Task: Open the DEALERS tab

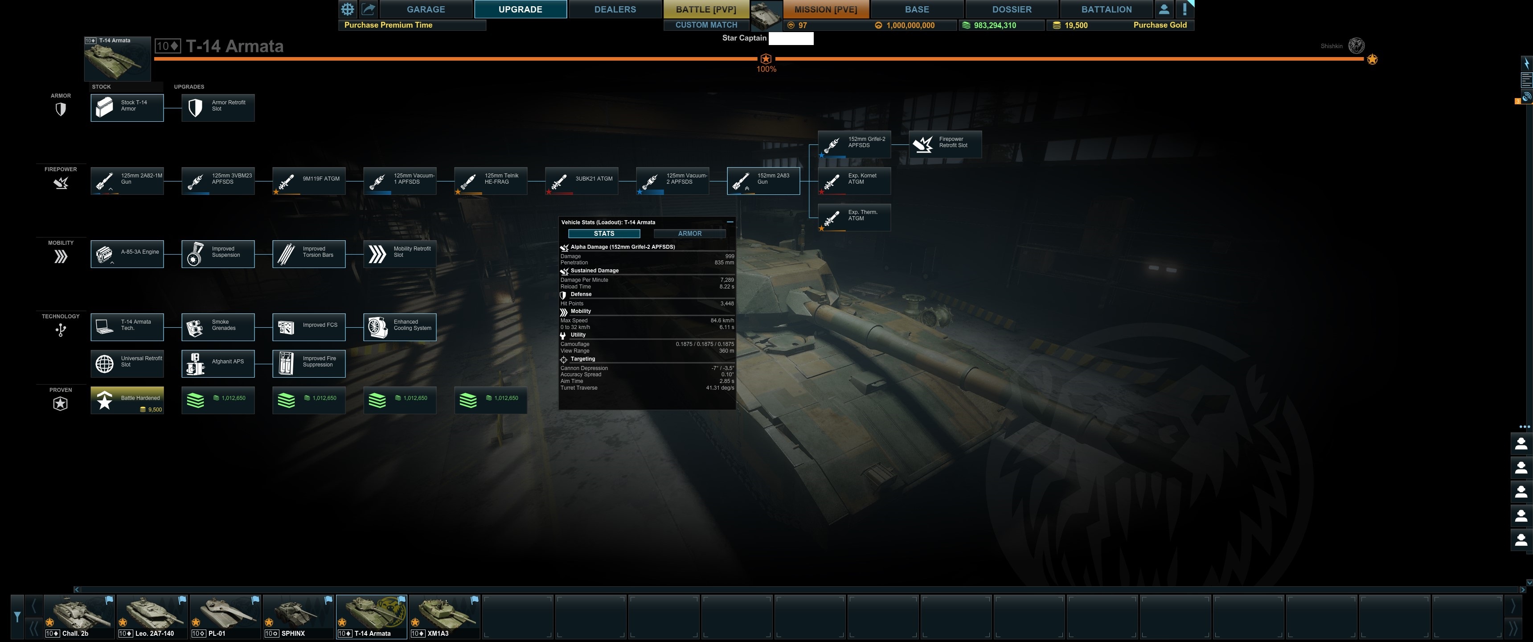Action: tap(615, 9)
